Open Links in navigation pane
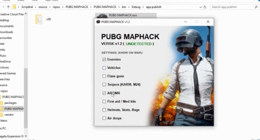 pyautogui.click(x=3, y=50)
